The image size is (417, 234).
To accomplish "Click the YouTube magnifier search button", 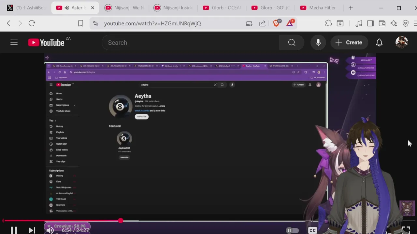I will 292,43.
